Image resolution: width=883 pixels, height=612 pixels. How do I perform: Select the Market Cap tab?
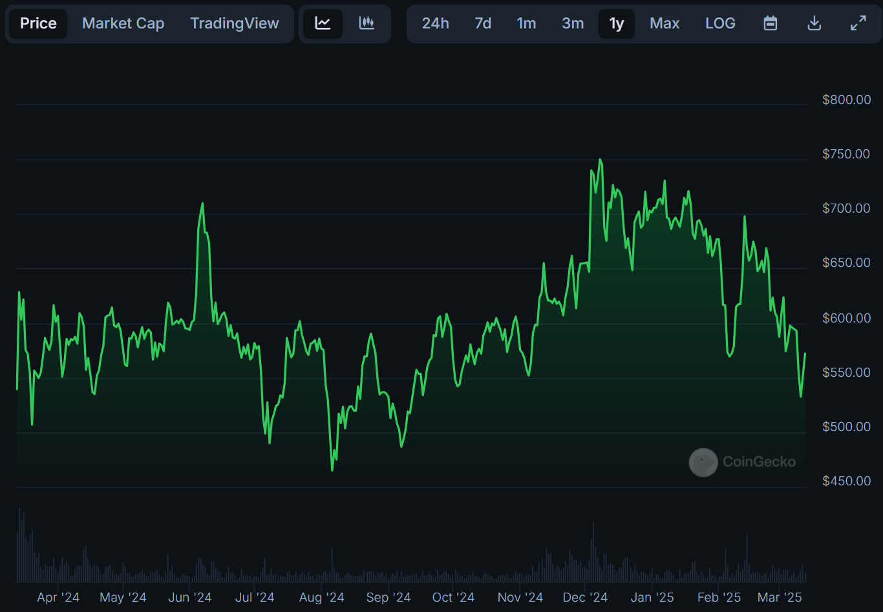pos(123,23)
